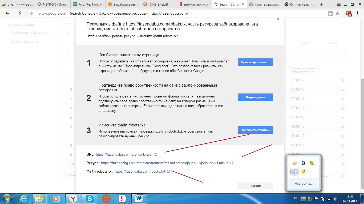364x204 pixels.
Task: Click the 'Проверить robots....' button
Action: (x=255, y=130)
